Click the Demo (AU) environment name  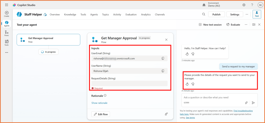coord(214,6)
